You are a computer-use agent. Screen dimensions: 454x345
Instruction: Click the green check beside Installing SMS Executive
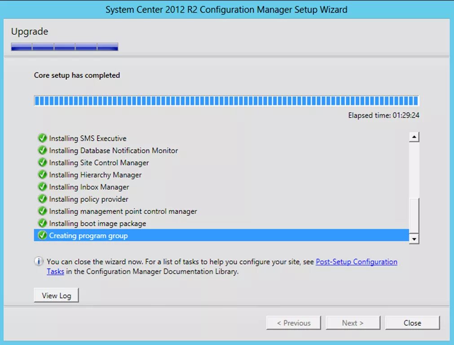pyautogui.click(x=42, y=138)
